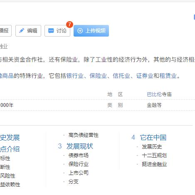Go to 益依赖性 subsection
Screen dimensions: 195x195
click(x=10, y=185)
